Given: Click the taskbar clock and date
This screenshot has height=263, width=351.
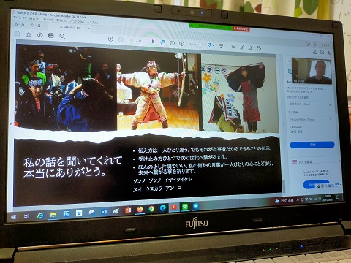Looking at the screenshot, I should tap(328, 198).
